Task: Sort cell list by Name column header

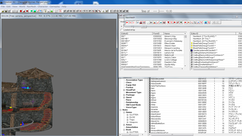Action: tap(174, 34)
